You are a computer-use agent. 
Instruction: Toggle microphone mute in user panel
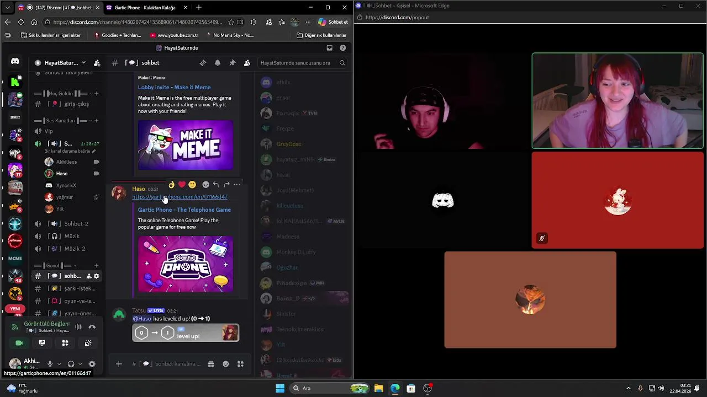(x=50, y=364)
